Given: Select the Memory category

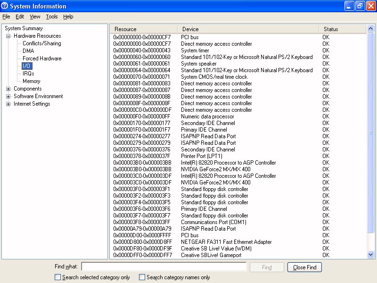Looking at the screenshot, I should tap(31, 81).
